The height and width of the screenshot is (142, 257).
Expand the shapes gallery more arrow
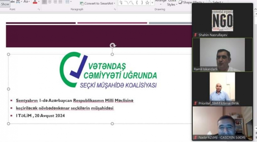[152, 3]
